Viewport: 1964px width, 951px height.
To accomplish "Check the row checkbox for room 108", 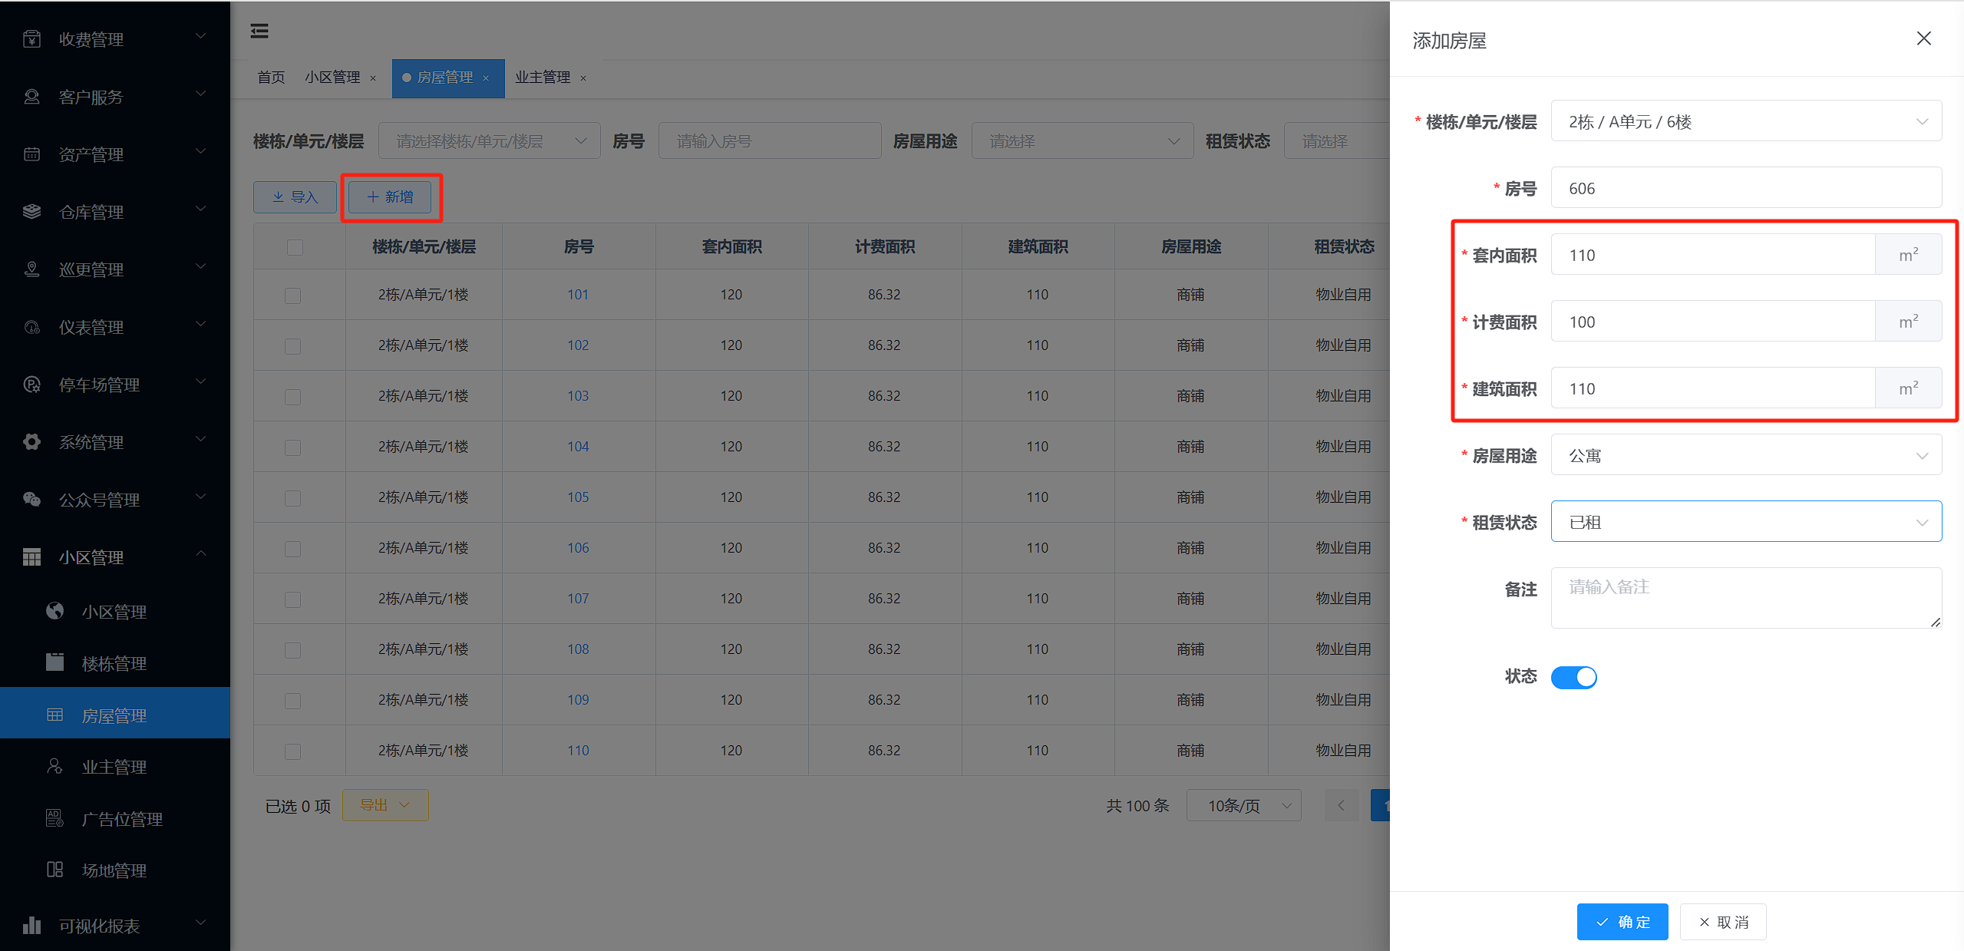I will 292,650.
